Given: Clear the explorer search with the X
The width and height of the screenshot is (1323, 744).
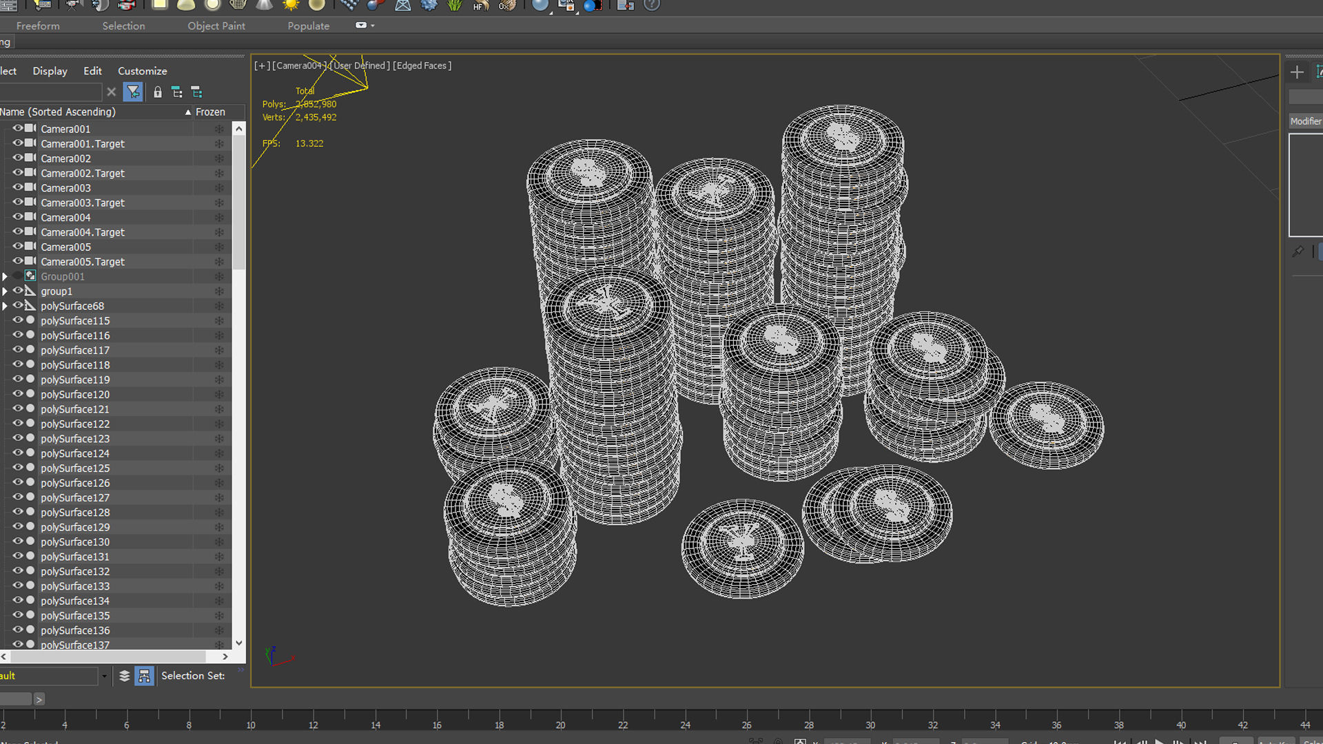Looking at the screenshot, I should [x=112, y=92].
